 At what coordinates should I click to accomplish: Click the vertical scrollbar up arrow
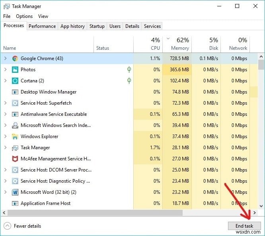click(261, 57)
